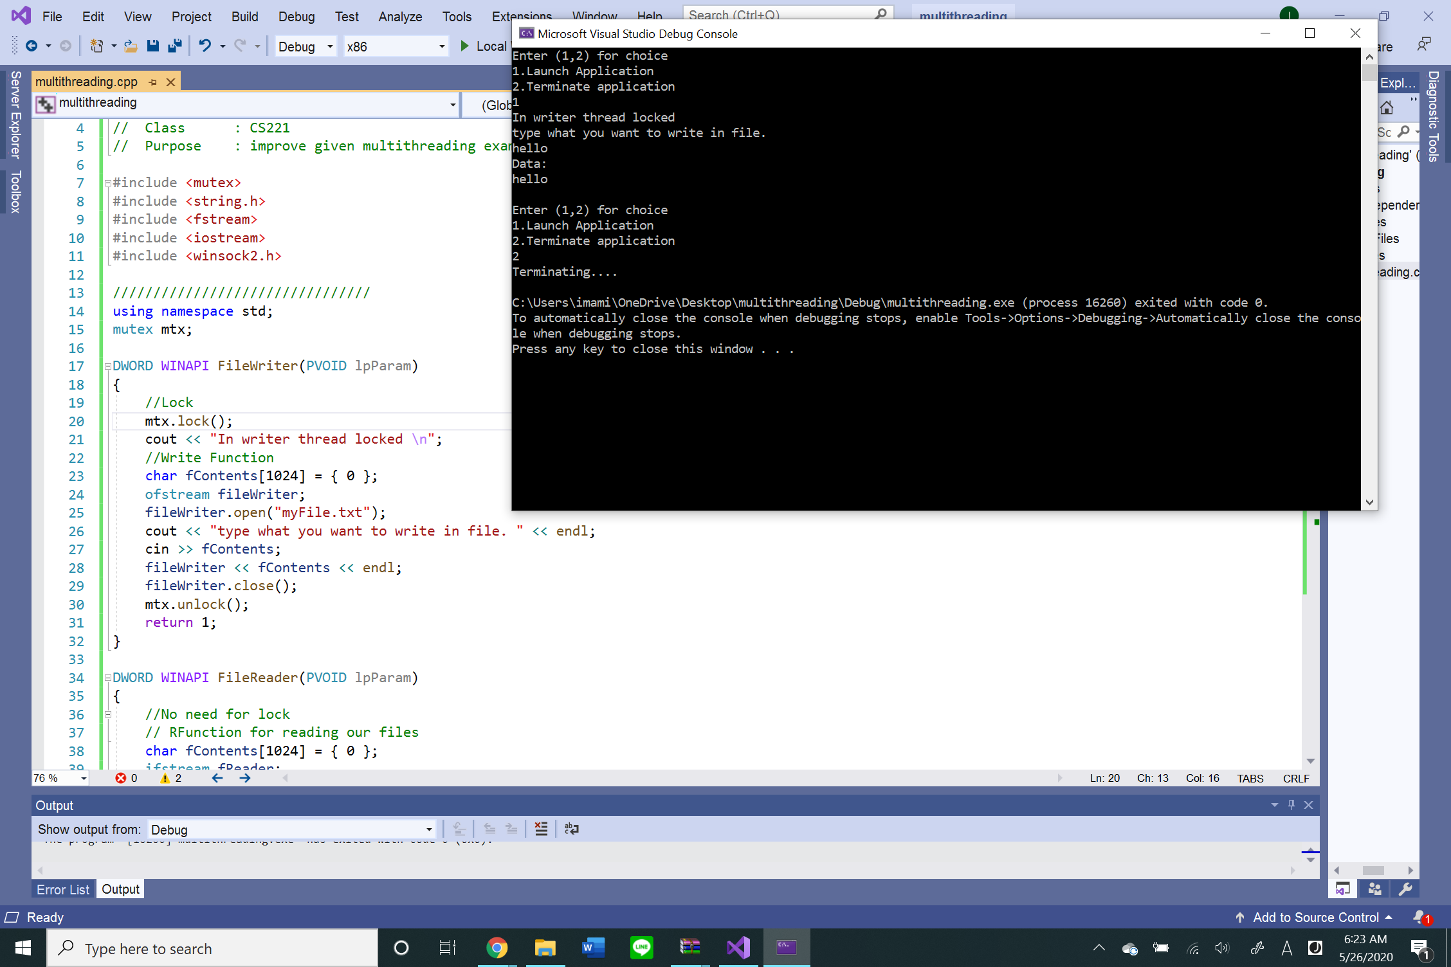Click the Open File folder icon
This screenshot has width=1451, height=967.
[131, 46]
